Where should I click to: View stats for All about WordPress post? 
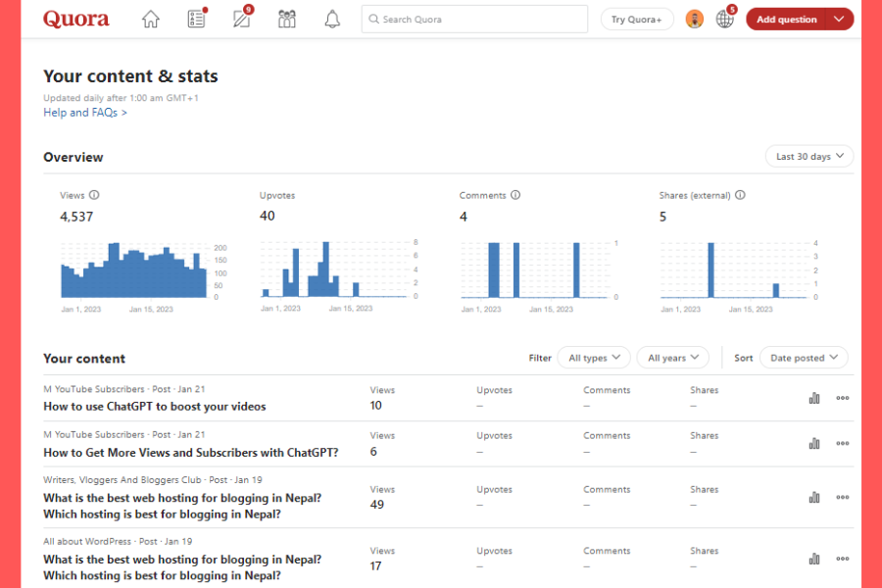(814, 559)
